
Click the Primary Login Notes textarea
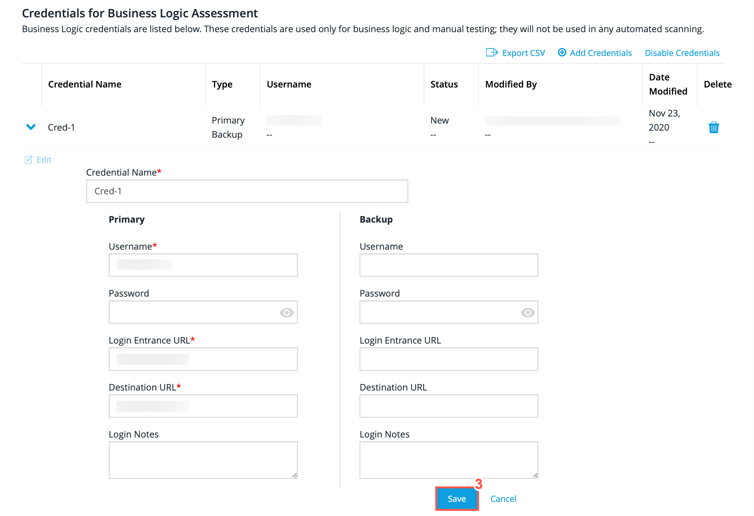[203, 460]
